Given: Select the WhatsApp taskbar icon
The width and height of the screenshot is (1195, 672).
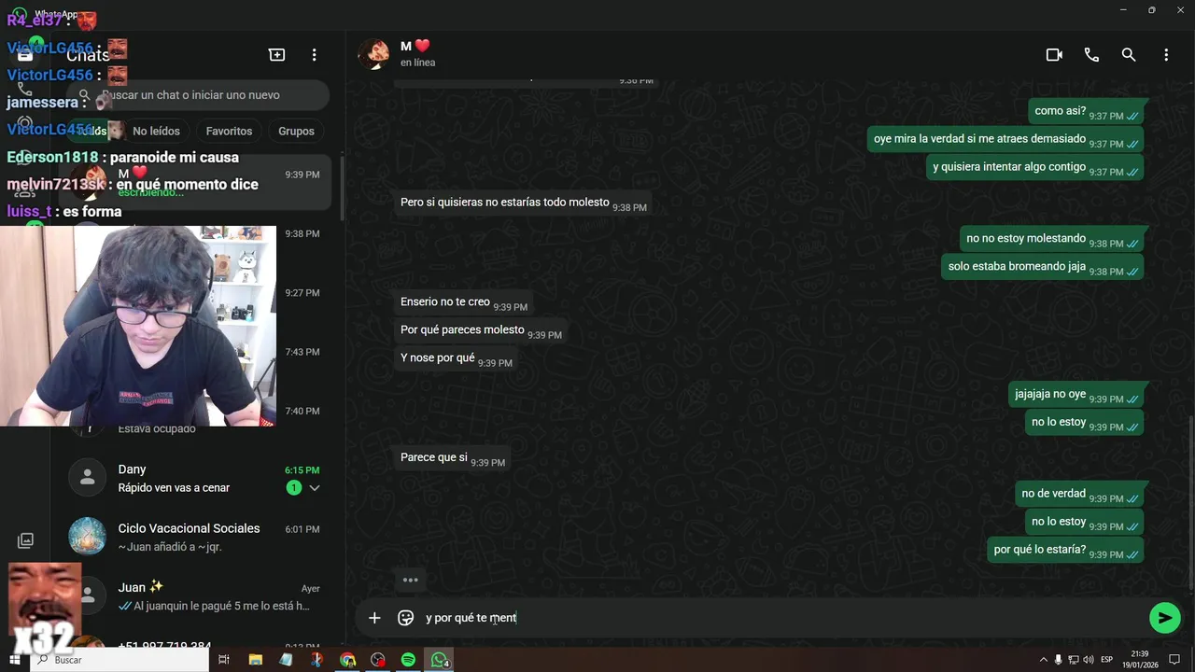Looking at the screenshot, I should [x=439, y=660].
